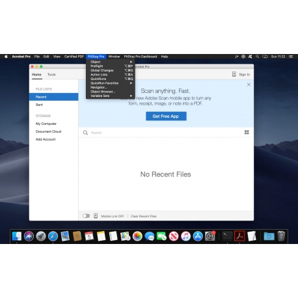The image size is (298, 298).
Task: Select the Home tab
Action: 36,75
